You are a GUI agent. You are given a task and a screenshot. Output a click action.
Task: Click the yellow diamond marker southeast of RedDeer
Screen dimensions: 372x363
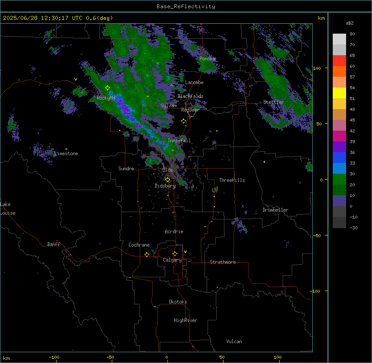[183, 121]
